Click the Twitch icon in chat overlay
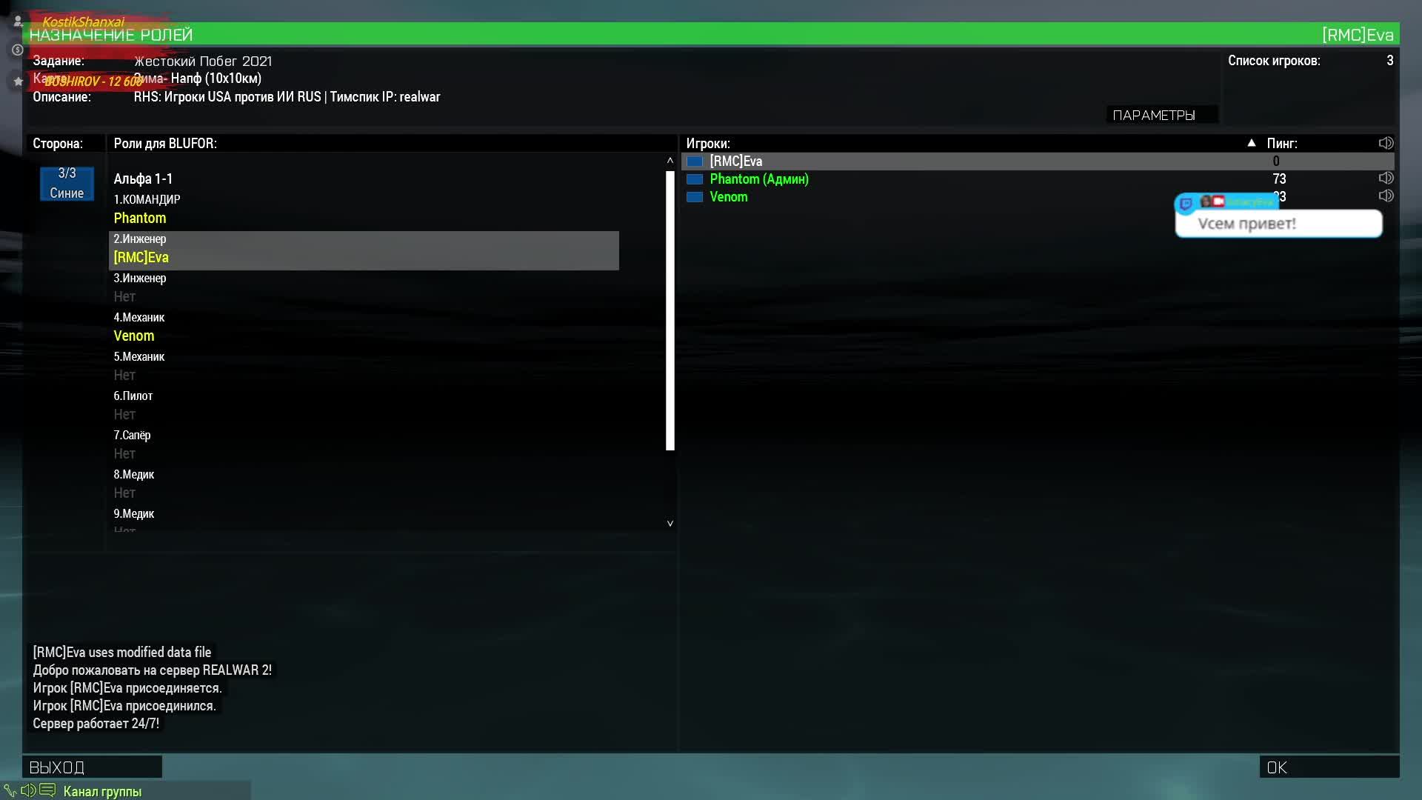The width and height of the screenshot is (1422, 800). [1186, 203]
